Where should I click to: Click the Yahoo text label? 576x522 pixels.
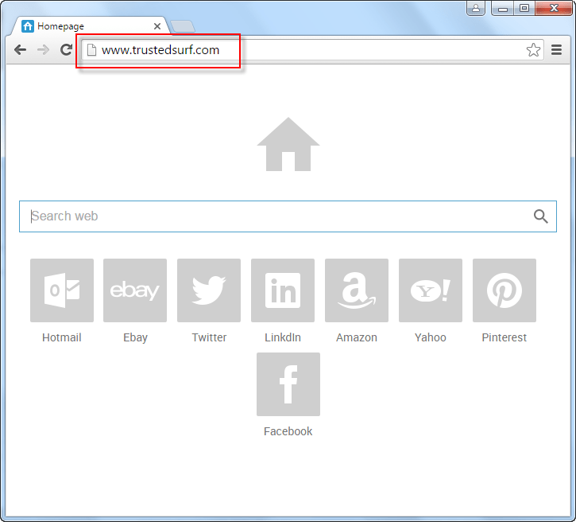tap(430, 337)
